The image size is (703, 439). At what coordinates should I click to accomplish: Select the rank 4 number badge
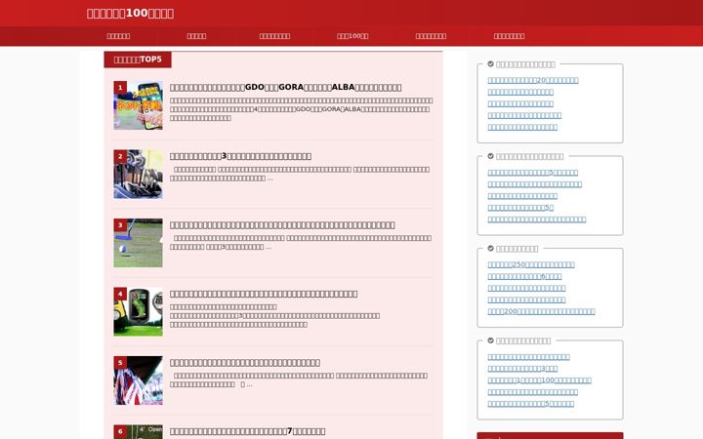pyautogui.click(x=120, y=294)
